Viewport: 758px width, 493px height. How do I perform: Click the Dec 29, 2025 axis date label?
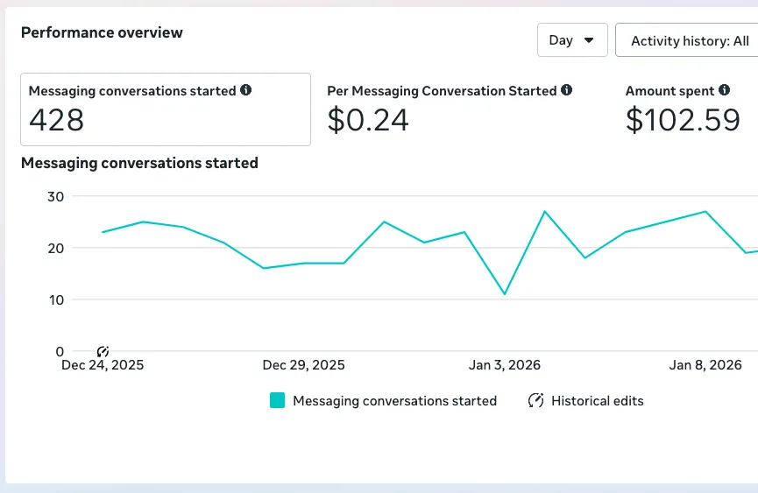pos(303,365)
